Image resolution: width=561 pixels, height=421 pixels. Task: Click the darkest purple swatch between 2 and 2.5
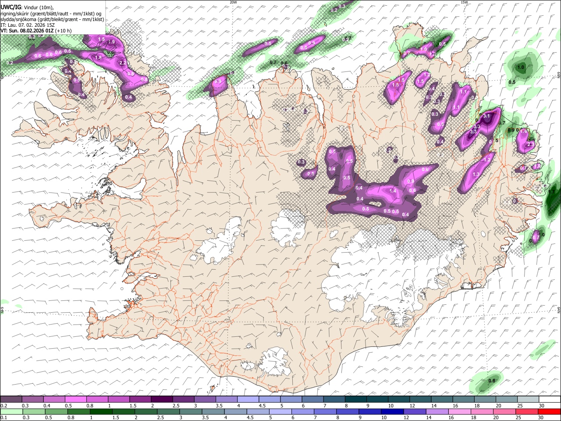(162, 400)
